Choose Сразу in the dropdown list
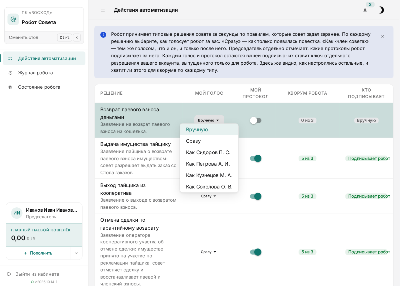 (x=209, y=141)
